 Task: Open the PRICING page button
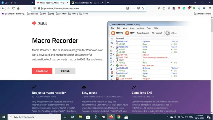(x=65, y=71)
